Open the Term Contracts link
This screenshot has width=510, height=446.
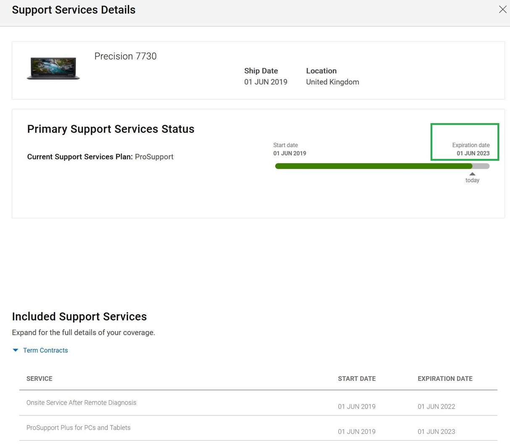coord(45,350)
